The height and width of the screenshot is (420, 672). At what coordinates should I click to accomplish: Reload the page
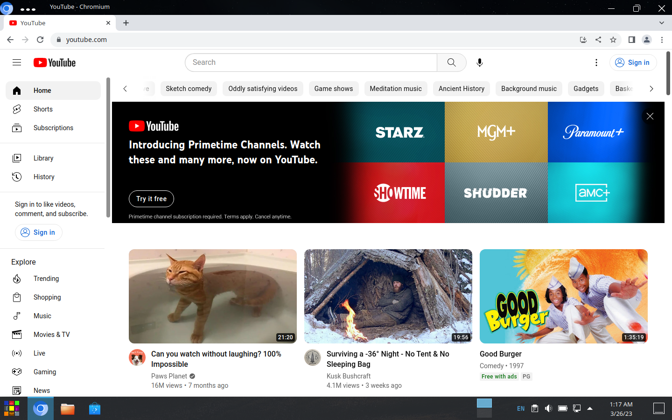pos(40,40)
